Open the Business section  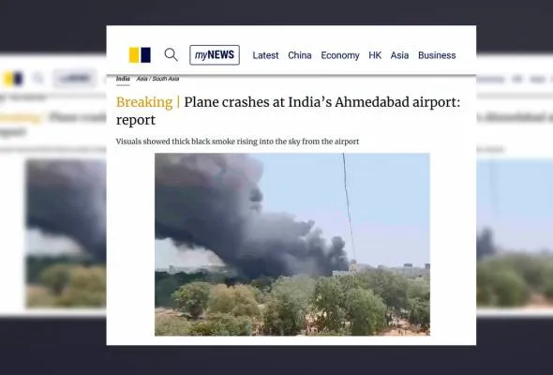pyautogui.click(x=437, y=55)
